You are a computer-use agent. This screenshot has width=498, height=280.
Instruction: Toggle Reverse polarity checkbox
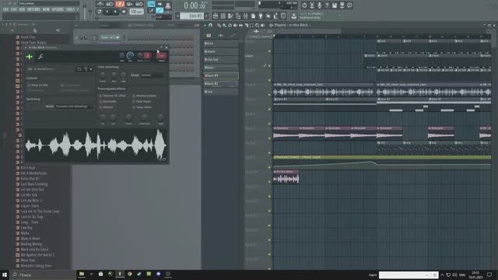click(x=134, y=96)
